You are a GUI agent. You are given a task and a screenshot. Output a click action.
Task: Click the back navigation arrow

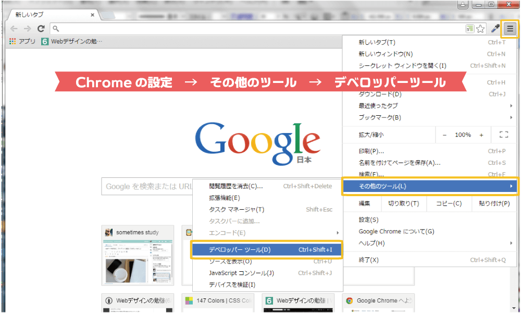click(x=14, y=29)
